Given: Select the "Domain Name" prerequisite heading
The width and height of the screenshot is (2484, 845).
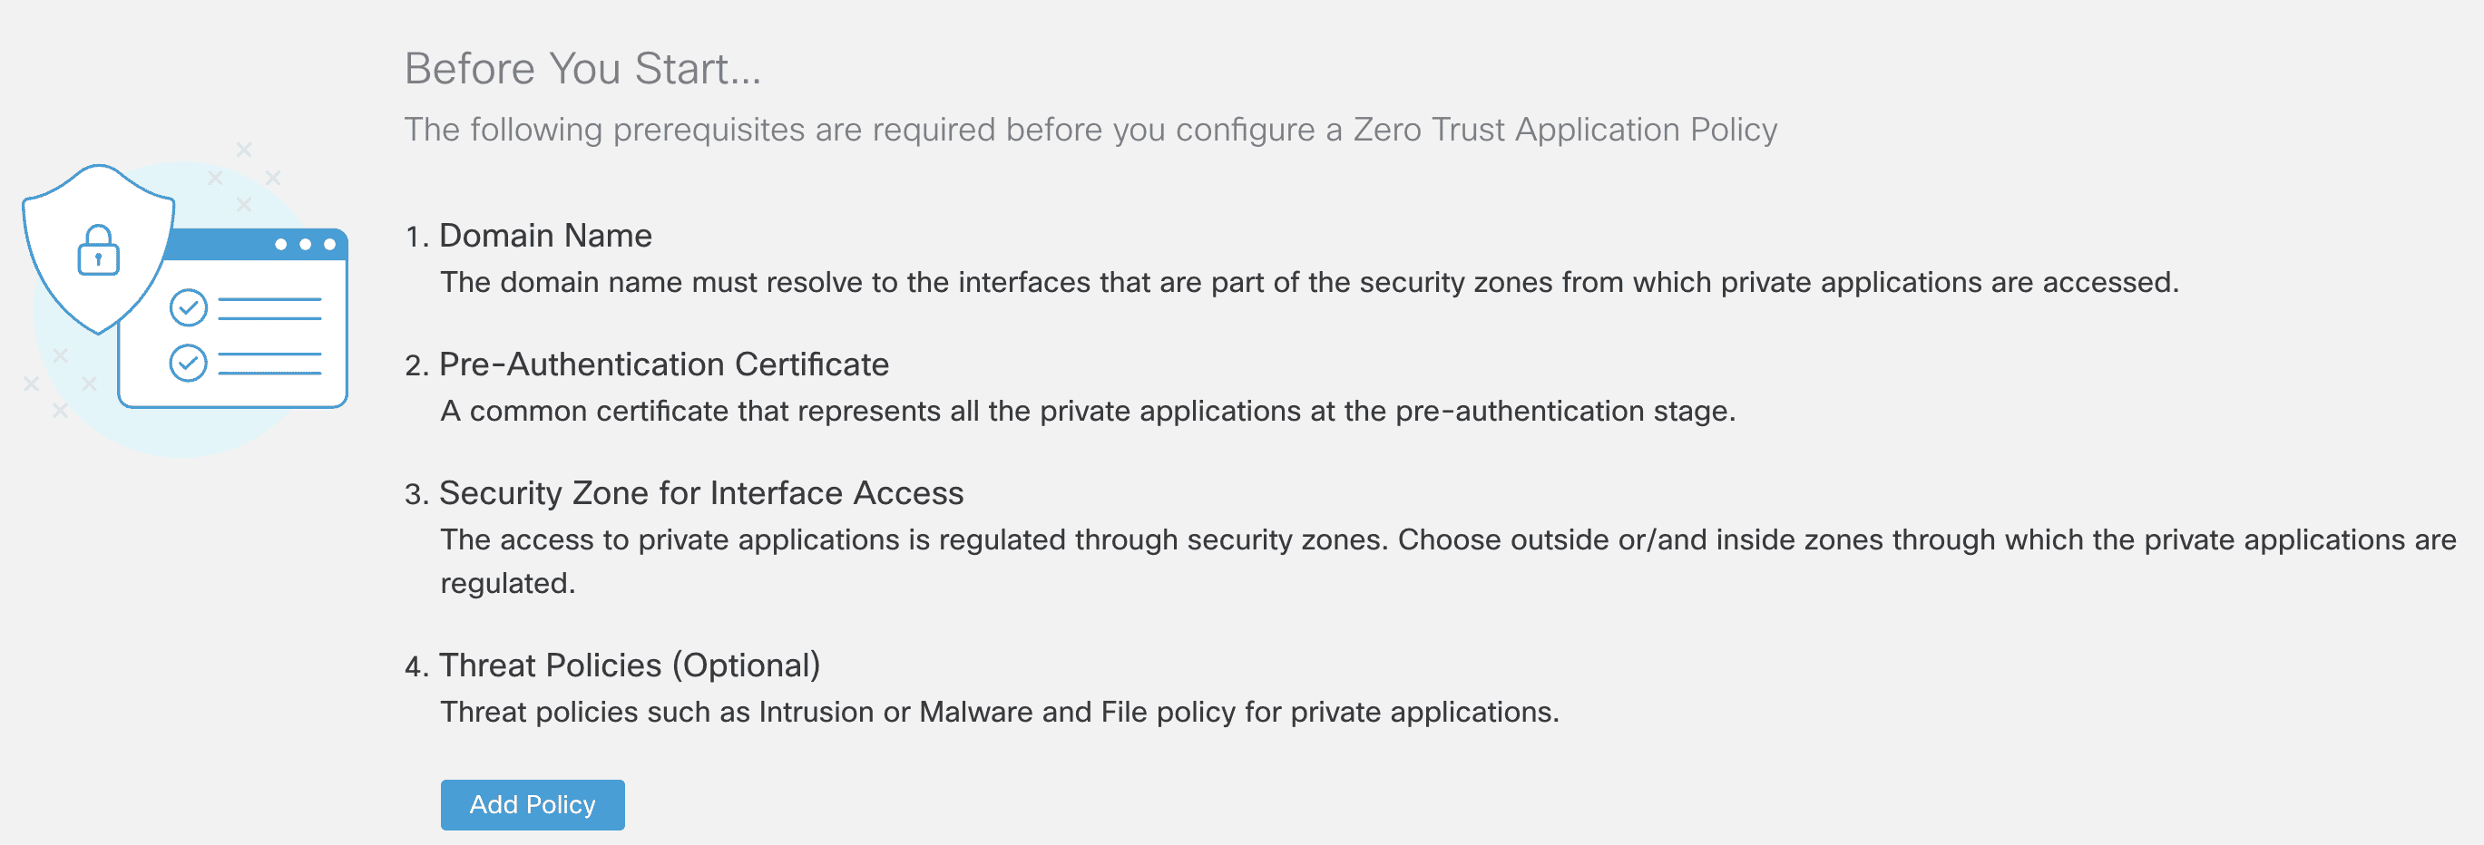Looking at the screenshot, I should click(545, 236).
